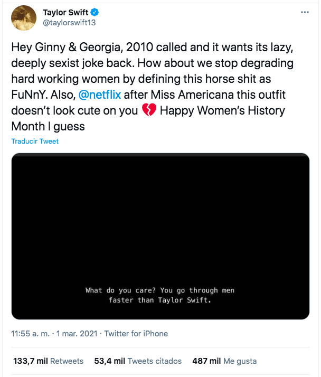The width and height of the screenshot is (321, 377).
Task: Click the broken heart emoji
Action: 149,111
